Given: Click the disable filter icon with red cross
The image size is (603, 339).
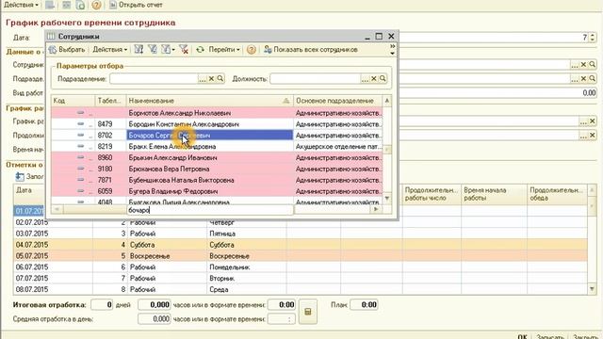Looking at the screenshot, I should click(184, 50).
